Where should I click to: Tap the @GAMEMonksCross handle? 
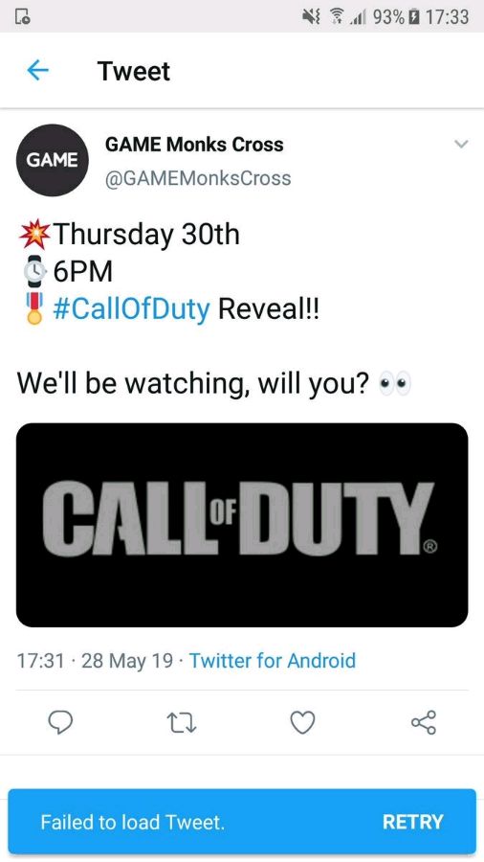(x=198, y=178)
